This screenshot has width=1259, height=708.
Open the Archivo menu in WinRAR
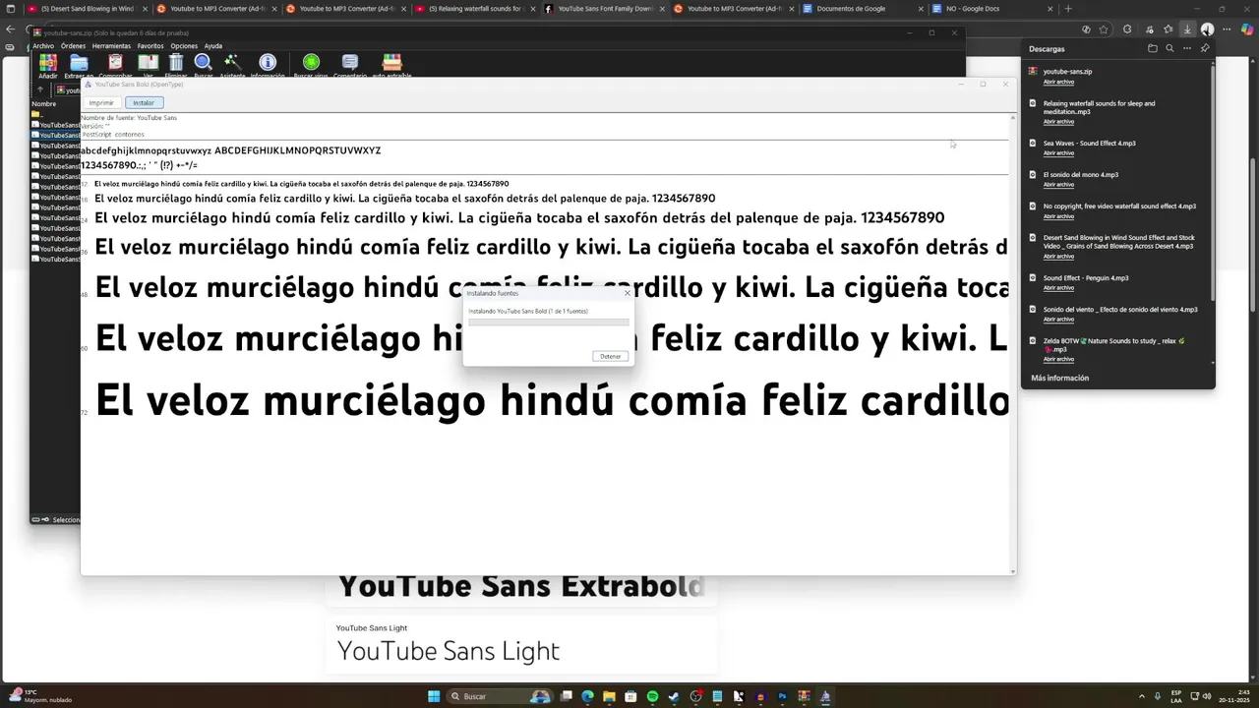click(43, 46)
